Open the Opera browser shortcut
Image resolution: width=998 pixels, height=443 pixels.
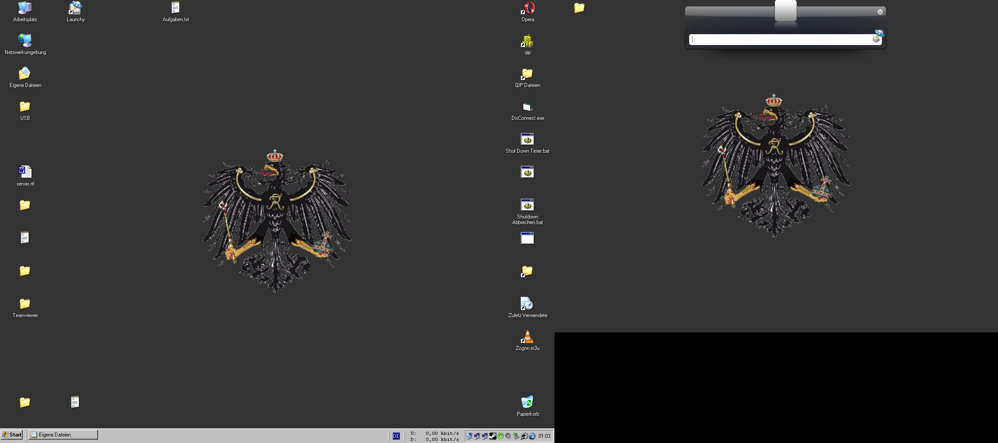[x=528, y=9]
